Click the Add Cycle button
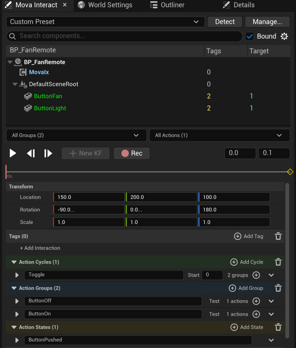The height and width of the screenshot is (348, 296). [x=247, y=262]
